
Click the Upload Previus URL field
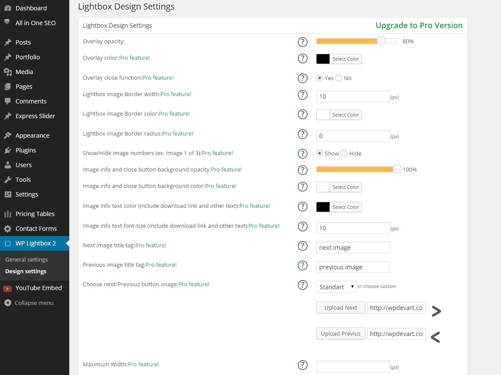pyautogui.click(x=396, y=333)
